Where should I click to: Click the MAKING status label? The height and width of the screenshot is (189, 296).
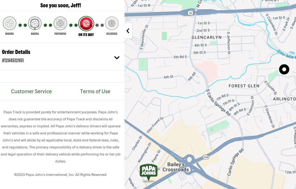point(10,34)
